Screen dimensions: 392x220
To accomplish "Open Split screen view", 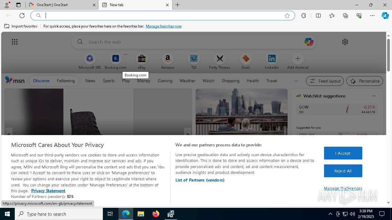I will (x=318, y=16).
